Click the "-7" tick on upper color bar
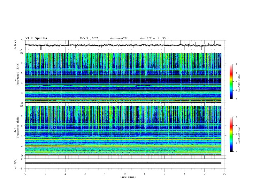The height and width of the screenshot is (195, 253). coord(235,99)
